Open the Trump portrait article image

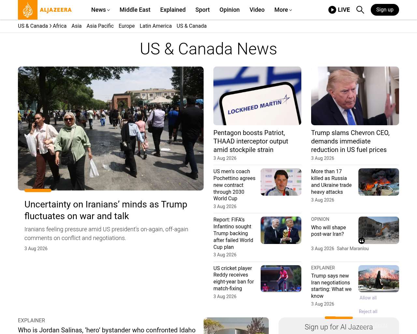point(355,96)
